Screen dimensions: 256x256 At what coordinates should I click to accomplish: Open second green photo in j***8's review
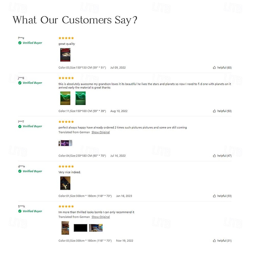80,98
